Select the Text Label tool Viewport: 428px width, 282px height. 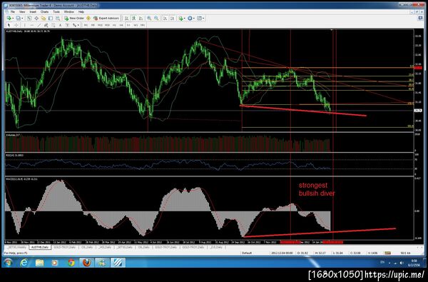tap(67, 25)
